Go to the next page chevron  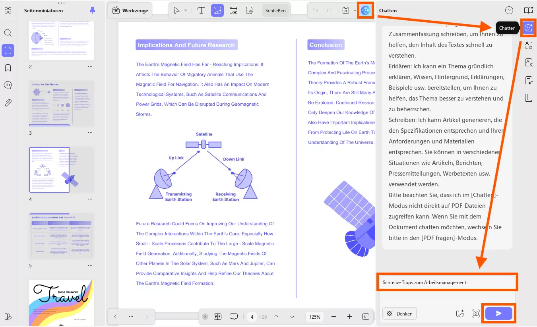tap(292, 317)
